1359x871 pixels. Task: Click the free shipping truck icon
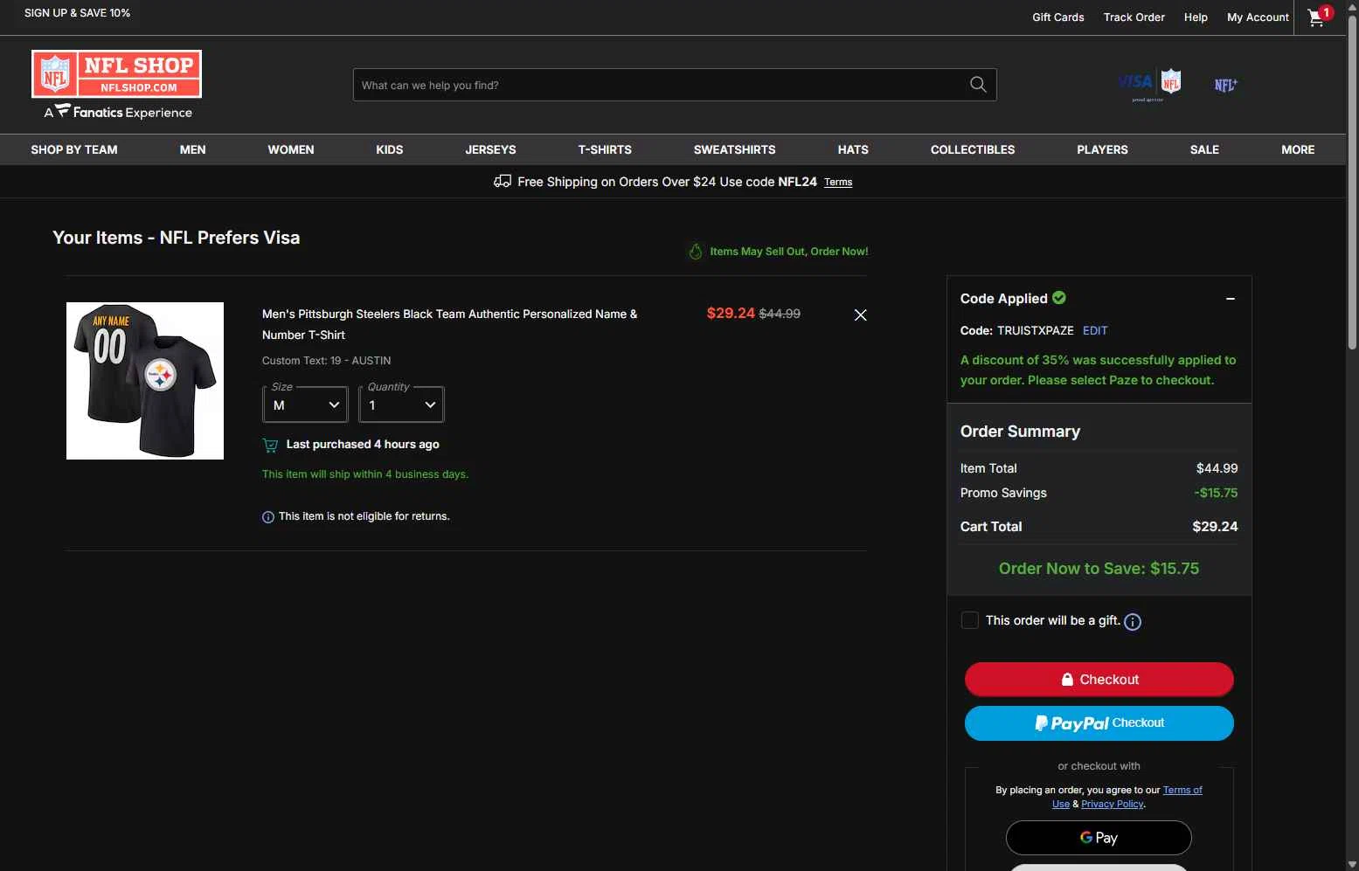point(503,182)
